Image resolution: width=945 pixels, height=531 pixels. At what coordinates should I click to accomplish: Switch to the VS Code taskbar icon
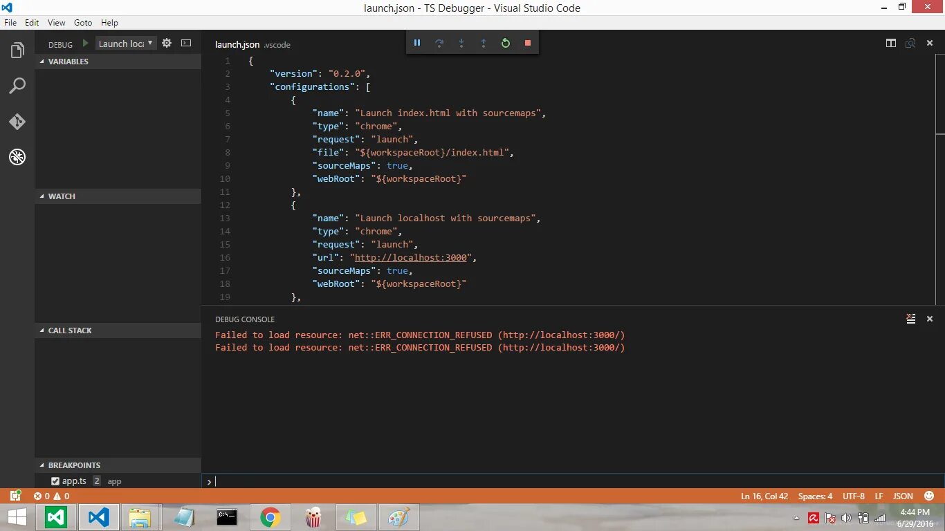pos(99,518)
